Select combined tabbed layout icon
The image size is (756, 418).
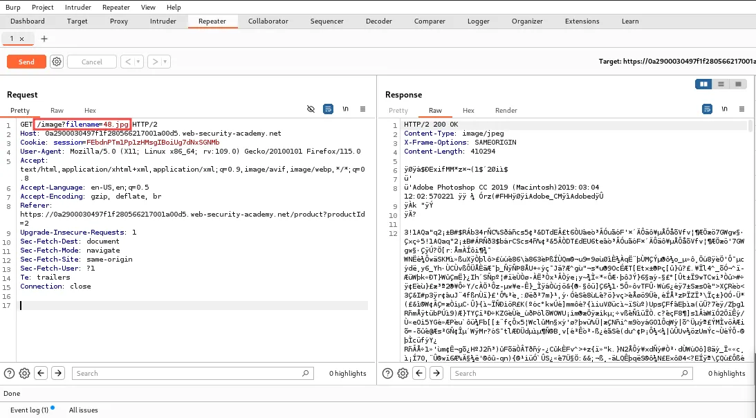click(x=738, y=84)
